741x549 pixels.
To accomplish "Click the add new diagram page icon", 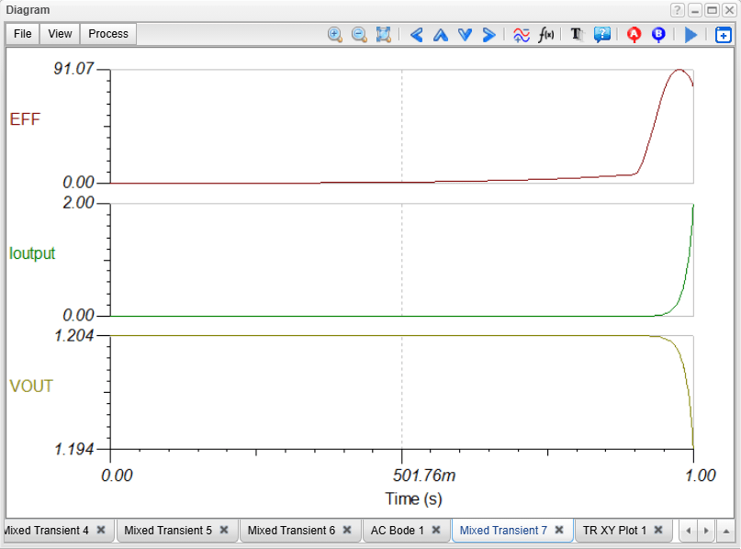I will 724,35.
